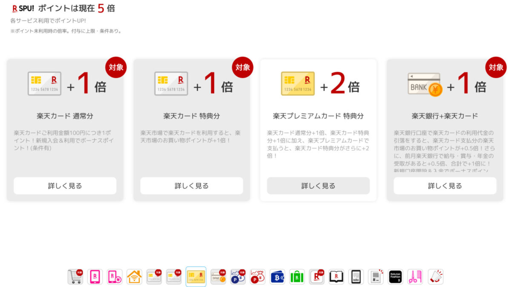Click the 対象 badge on 楽天カード 特典分 card
The image size is (511, 287).
click(x=243, y=67)
